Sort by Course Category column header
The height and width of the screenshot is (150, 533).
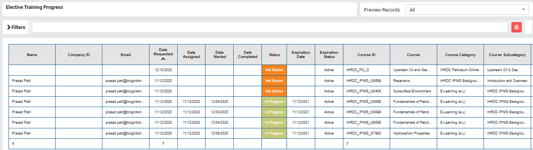tap(460, 55)
